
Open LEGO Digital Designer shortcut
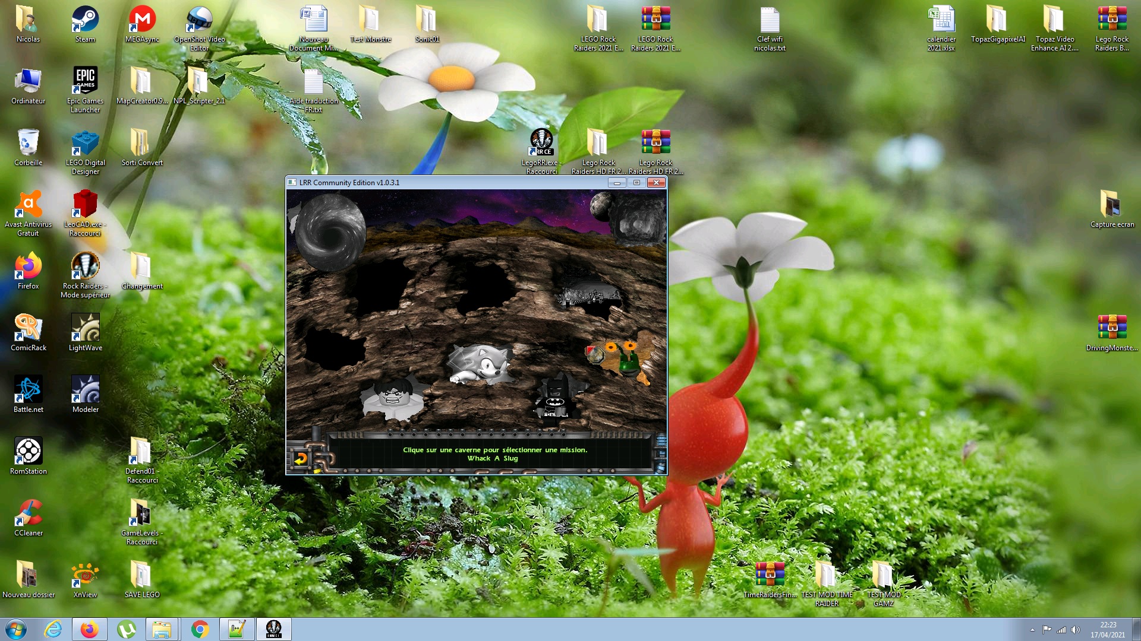[85, 152]
